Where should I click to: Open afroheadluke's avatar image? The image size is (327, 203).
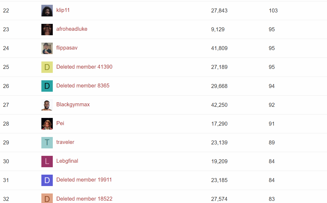pyautogui.click(x=47, y=29)
